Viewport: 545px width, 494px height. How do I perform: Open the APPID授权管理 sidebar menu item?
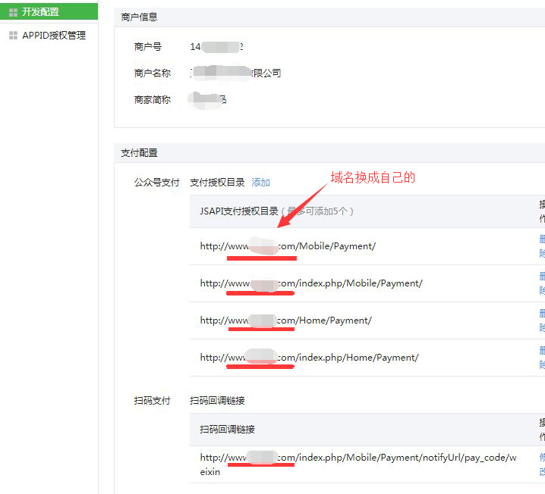tap(53, 36)
